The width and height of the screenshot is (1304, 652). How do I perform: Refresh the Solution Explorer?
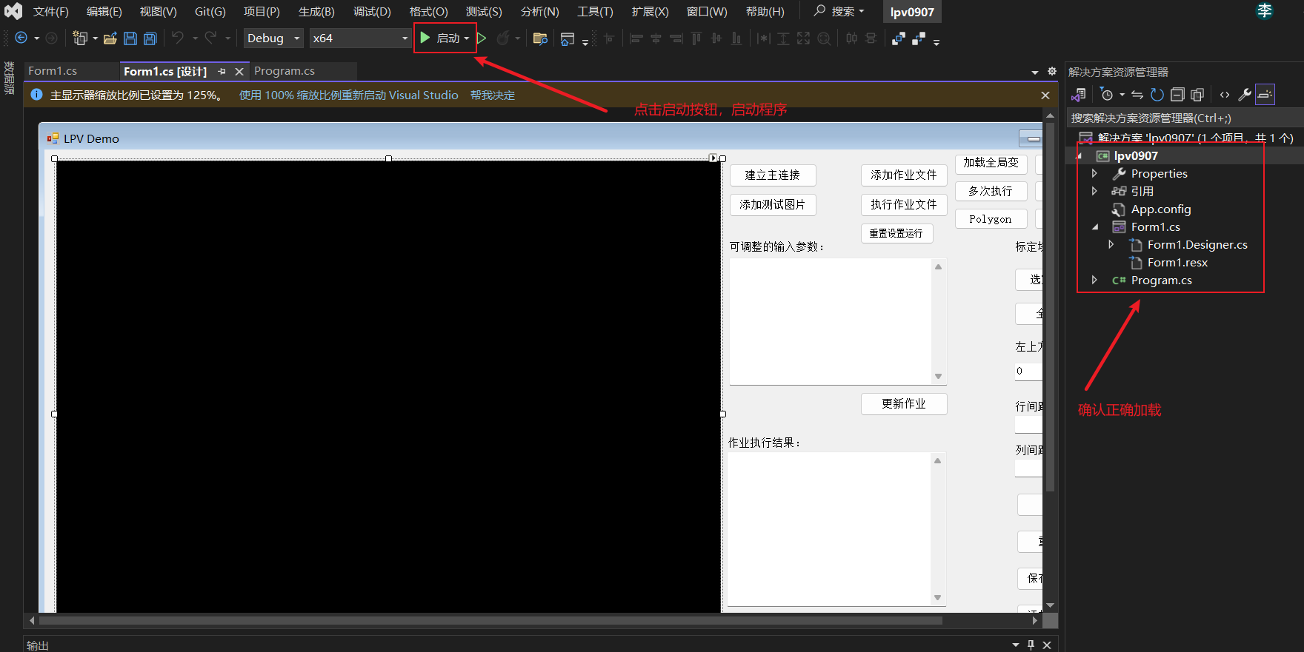pos(1157,95)
